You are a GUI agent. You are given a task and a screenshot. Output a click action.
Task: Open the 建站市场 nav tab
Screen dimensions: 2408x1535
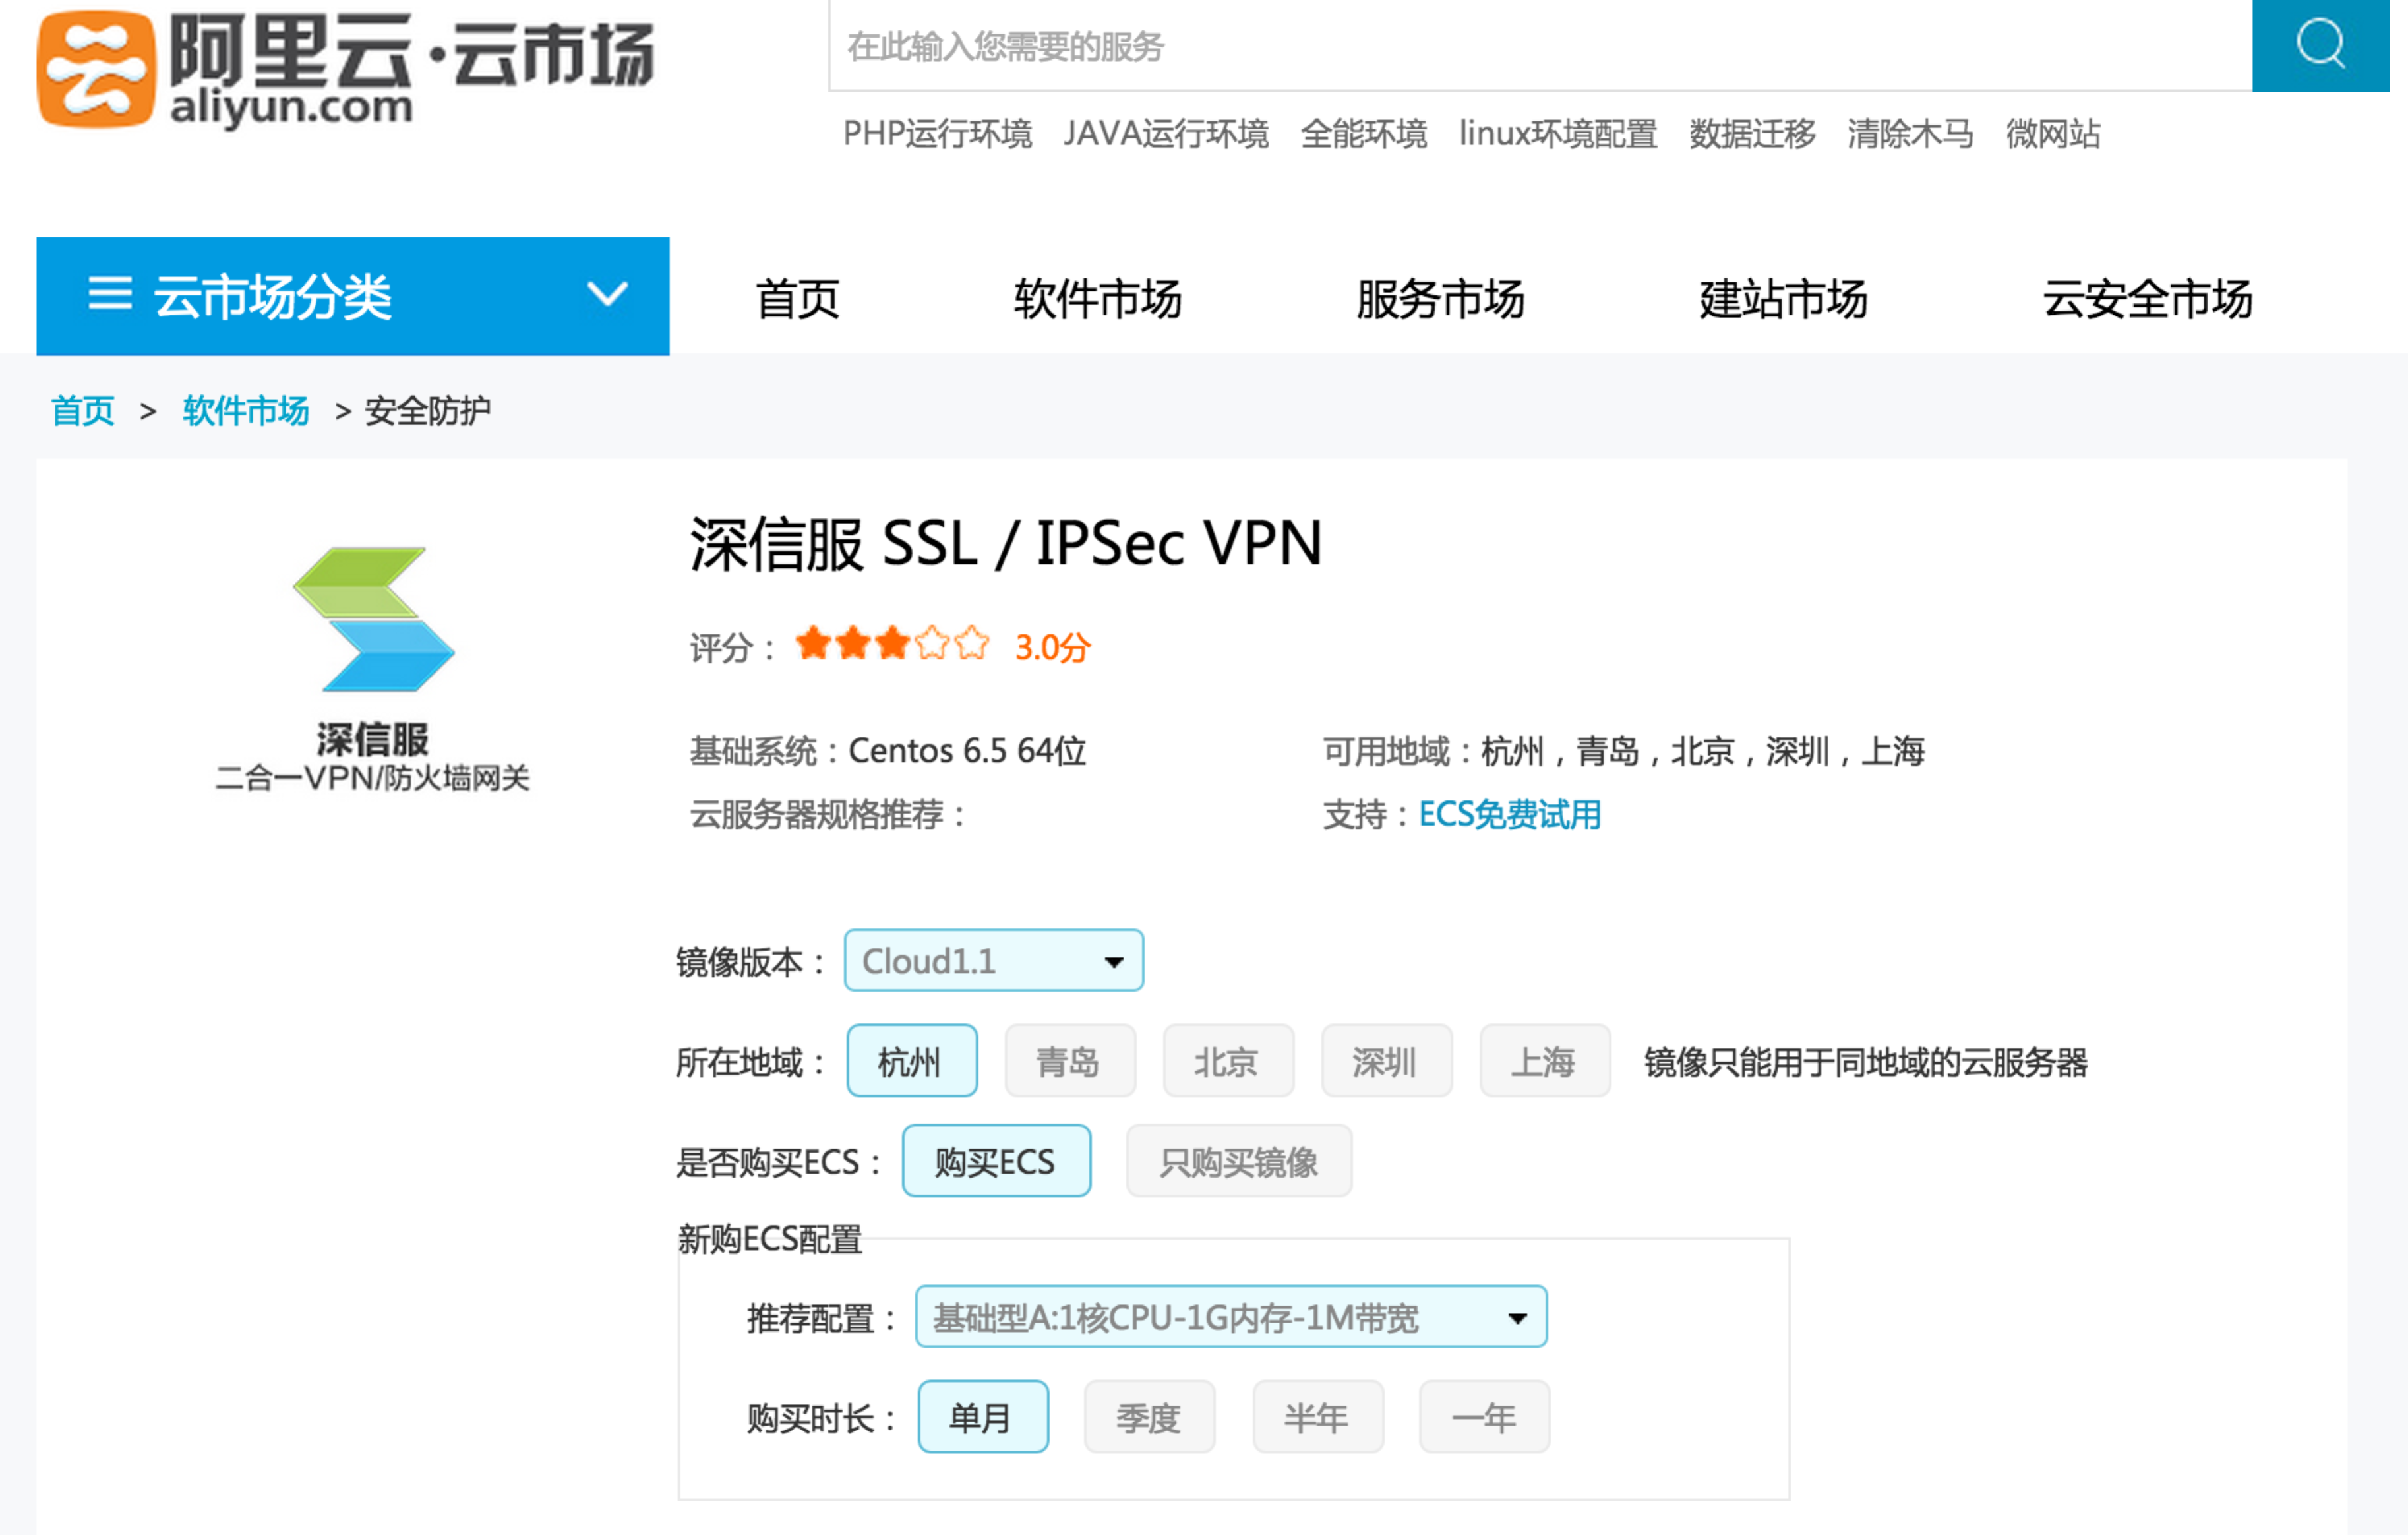point(1783,299)
